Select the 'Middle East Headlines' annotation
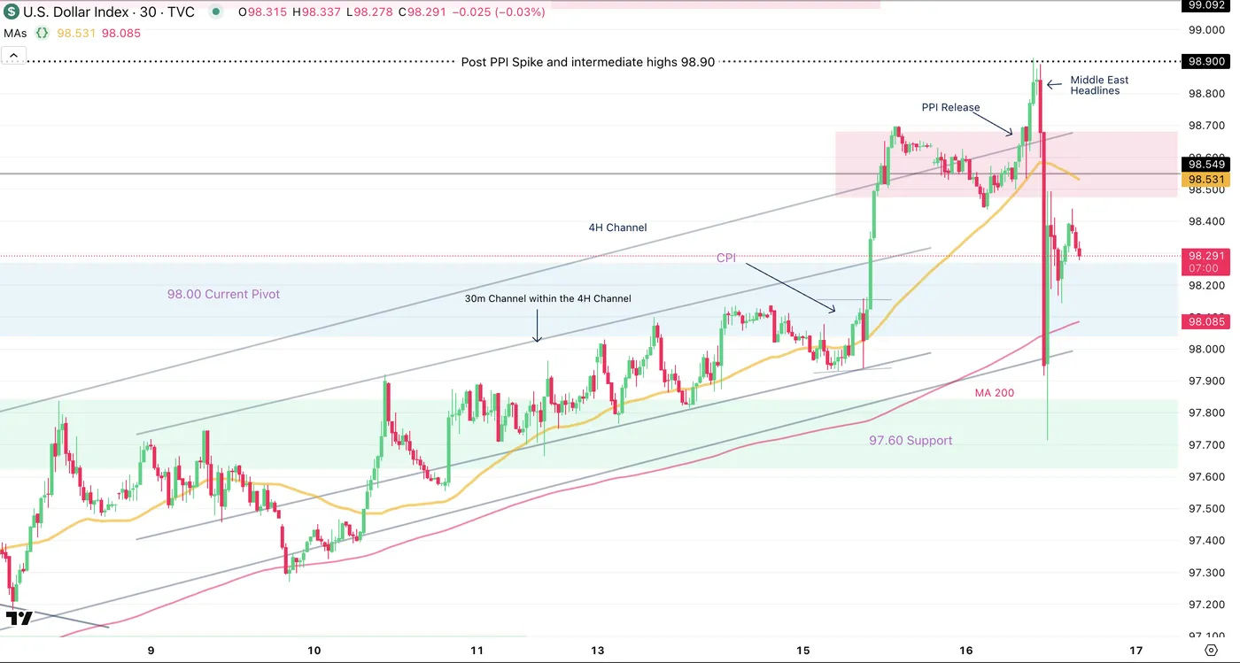 pyautogui.click(x=1099, y=85)
